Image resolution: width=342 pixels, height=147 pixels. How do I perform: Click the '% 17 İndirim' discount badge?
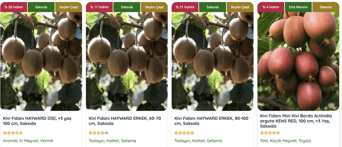tap(100, 7)
